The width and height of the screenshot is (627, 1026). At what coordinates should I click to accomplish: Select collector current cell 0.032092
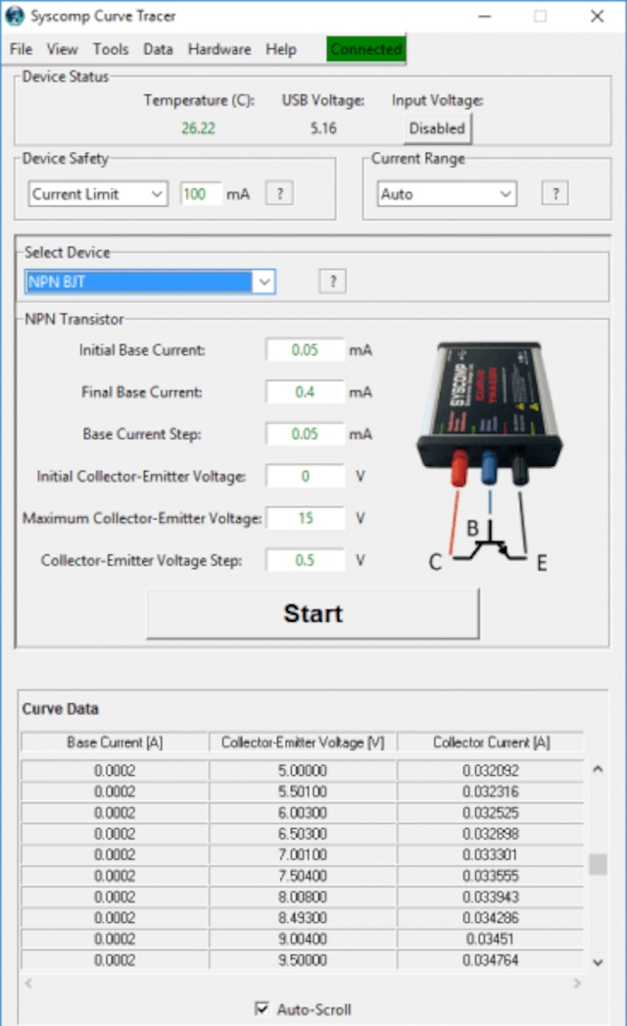pyautogui.click(x=491, y=770)
